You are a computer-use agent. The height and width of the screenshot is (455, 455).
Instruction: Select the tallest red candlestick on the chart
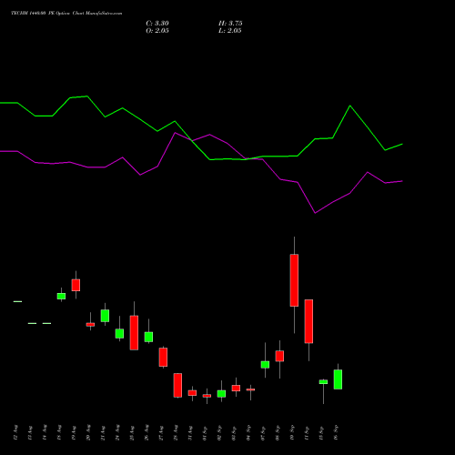click(x=294, y=280)
